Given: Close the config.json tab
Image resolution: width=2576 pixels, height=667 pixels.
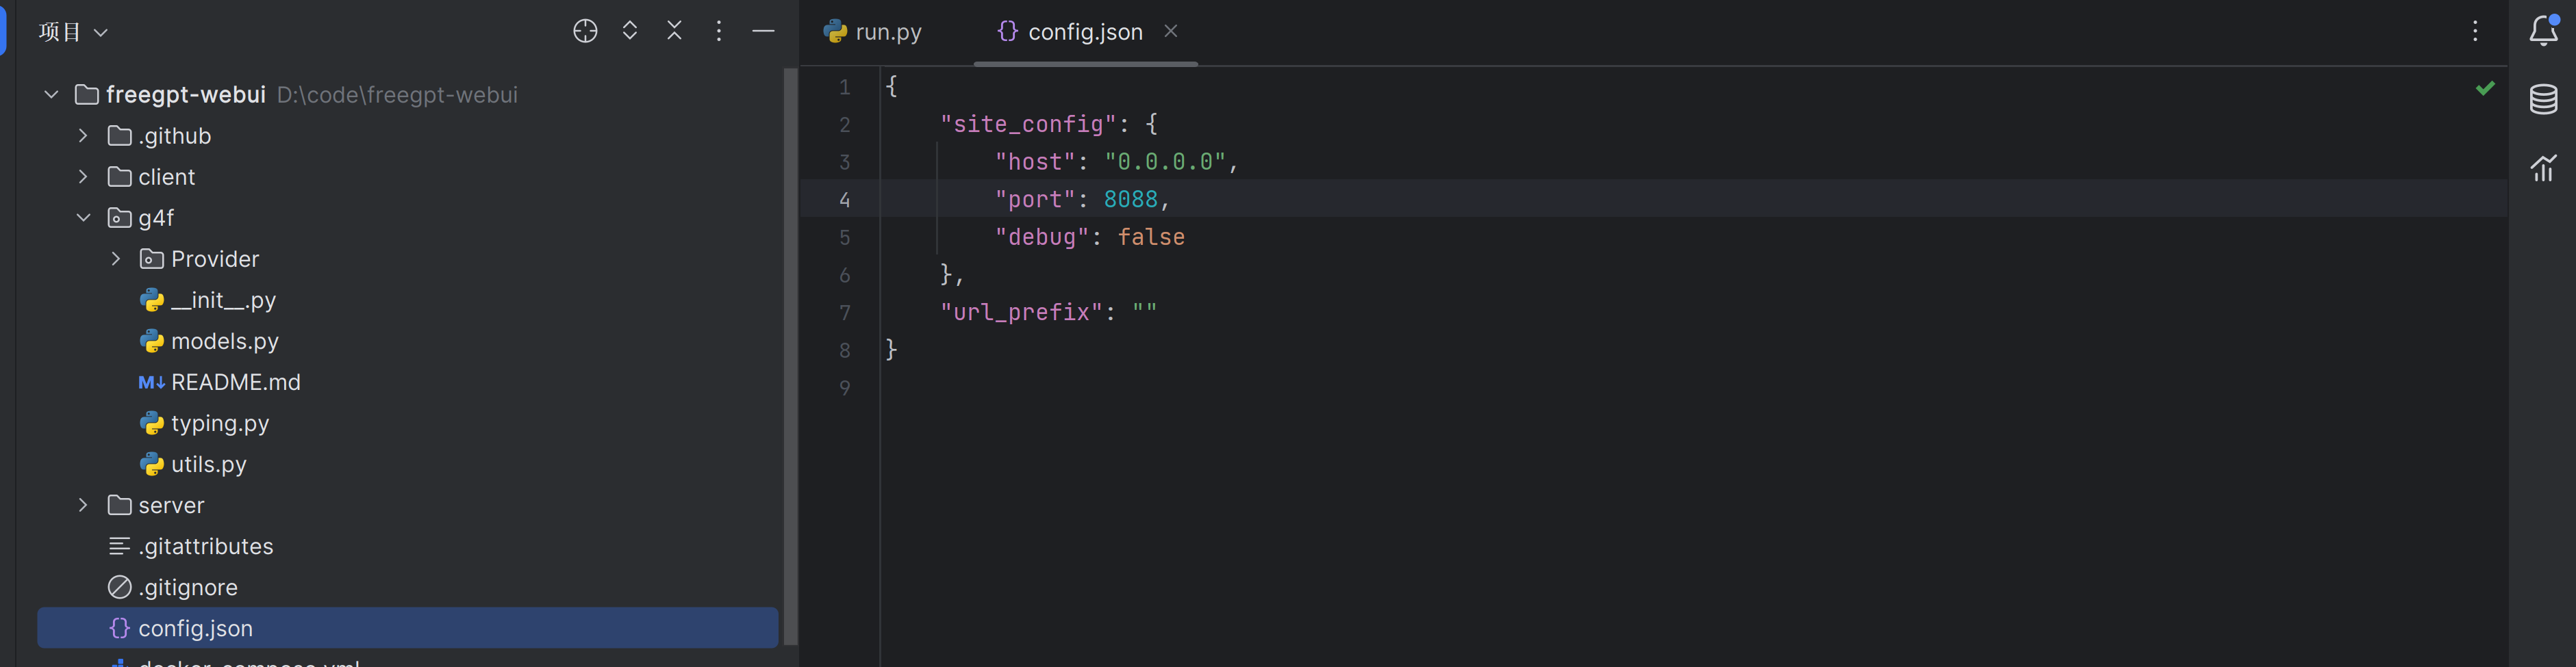Looking at the screenshot, I should pyautogui.click(x=1170, y=31).
